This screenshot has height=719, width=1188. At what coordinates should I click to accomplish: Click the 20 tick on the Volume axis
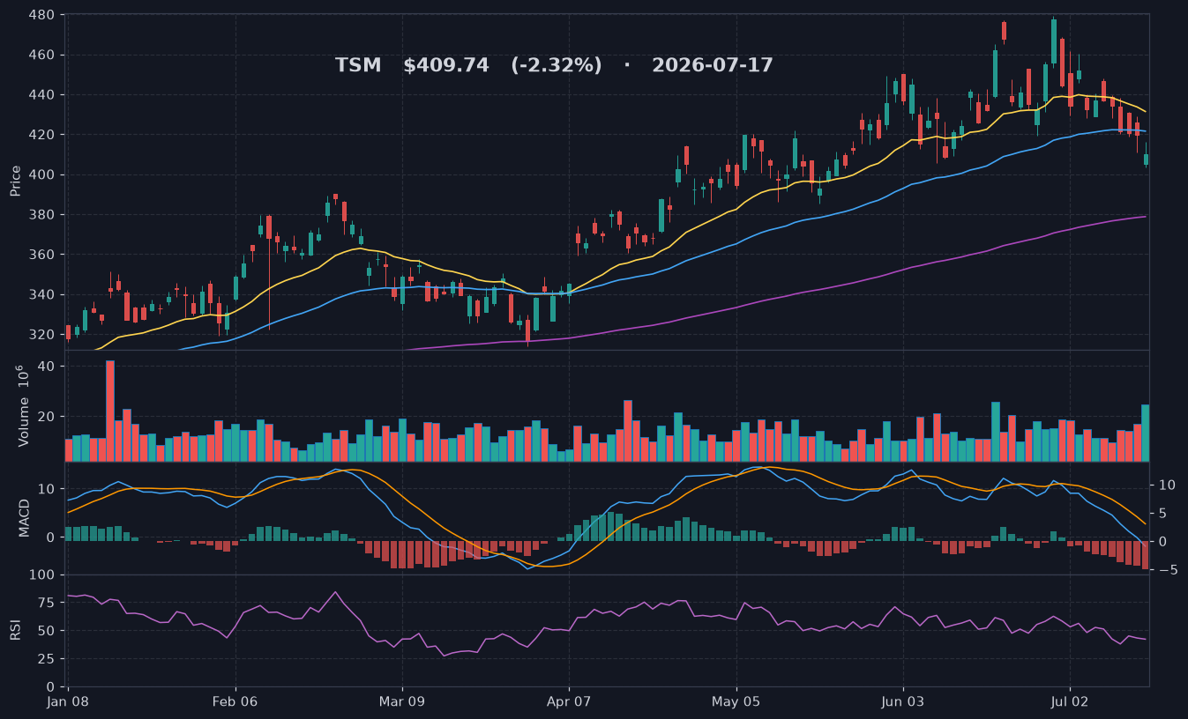pyautogui.click(x=47, y=416)
